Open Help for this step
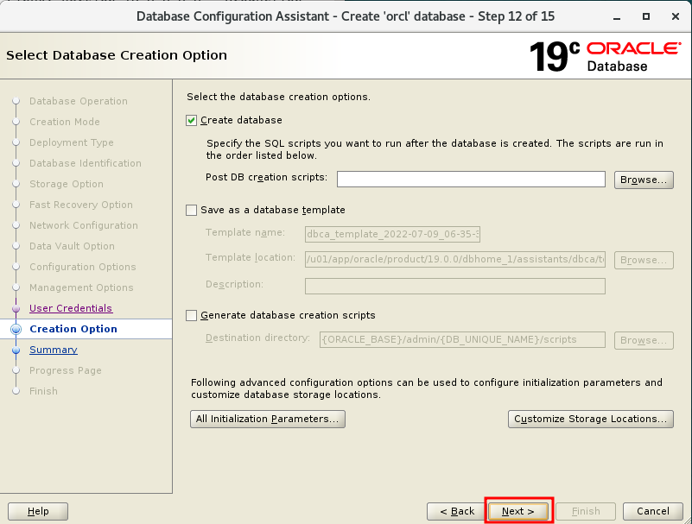This screenshot has height=524, width=692. [38, 511]
